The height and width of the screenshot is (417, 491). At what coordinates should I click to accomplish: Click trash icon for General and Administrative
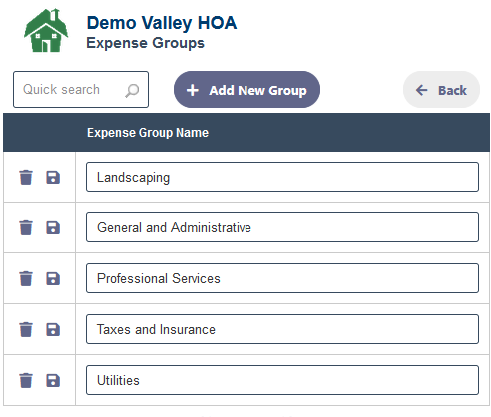(26, 227)
